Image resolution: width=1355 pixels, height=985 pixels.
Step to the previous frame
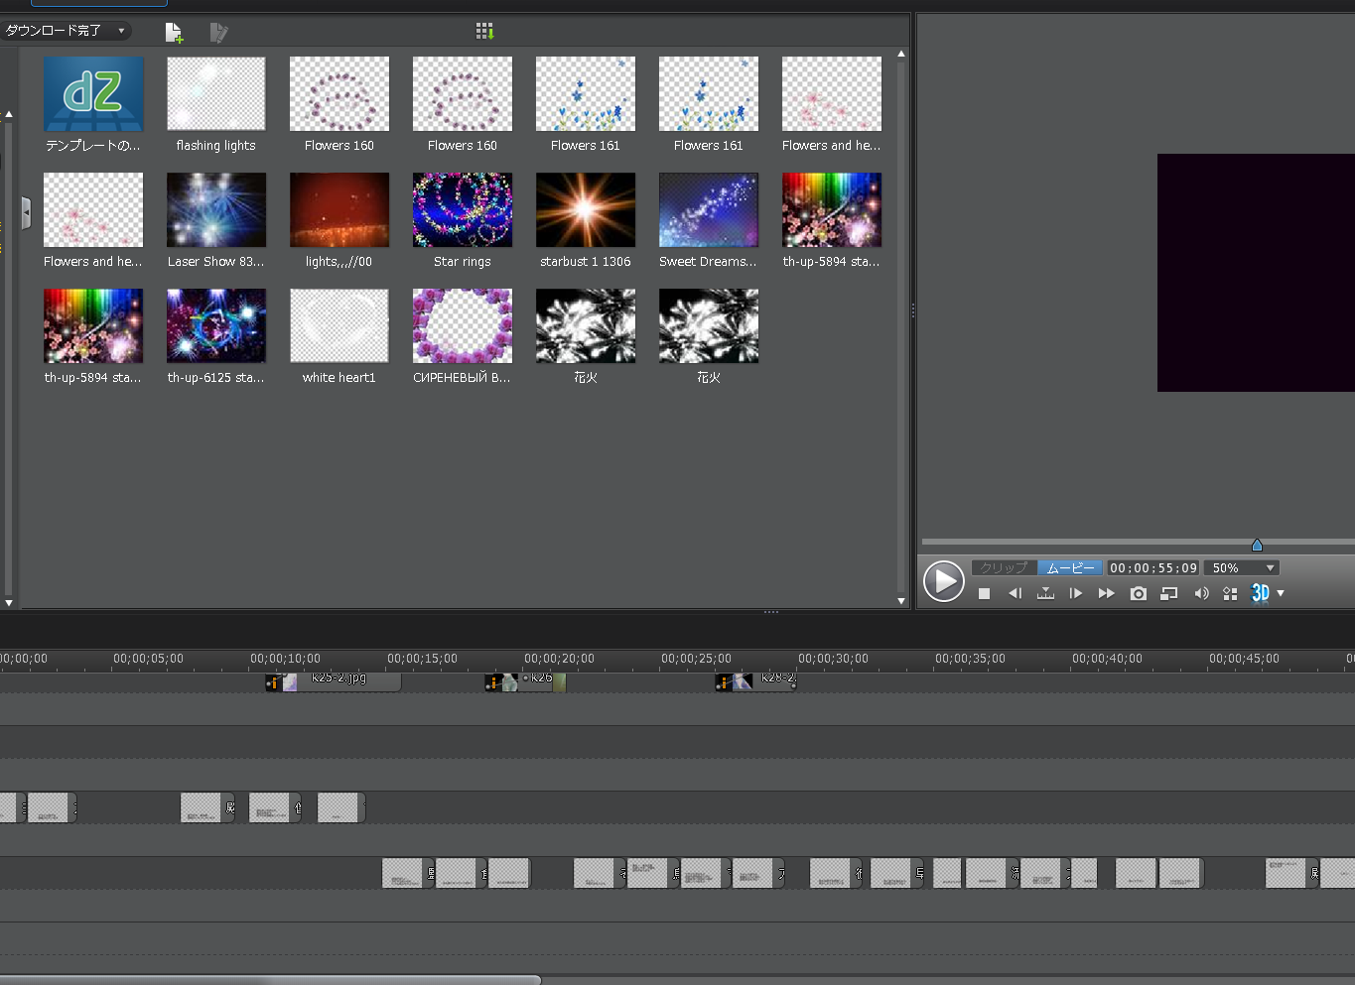tap(1015, 593)
